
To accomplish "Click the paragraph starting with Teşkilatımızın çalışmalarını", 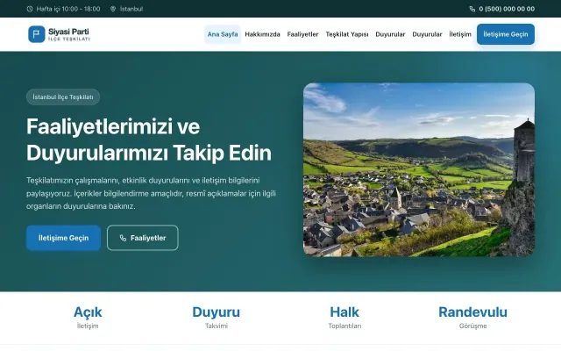I will 151,193.
